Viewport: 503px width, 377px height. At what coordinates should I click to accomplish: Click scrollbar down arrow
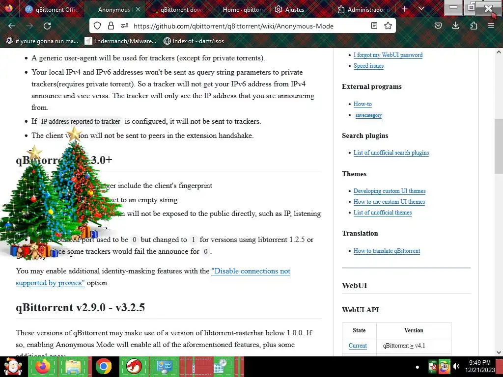pos(499,352)
